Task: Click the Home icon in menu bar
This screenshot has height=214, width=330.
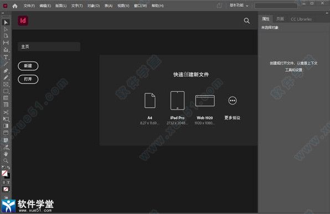Action: click(15, 6)
